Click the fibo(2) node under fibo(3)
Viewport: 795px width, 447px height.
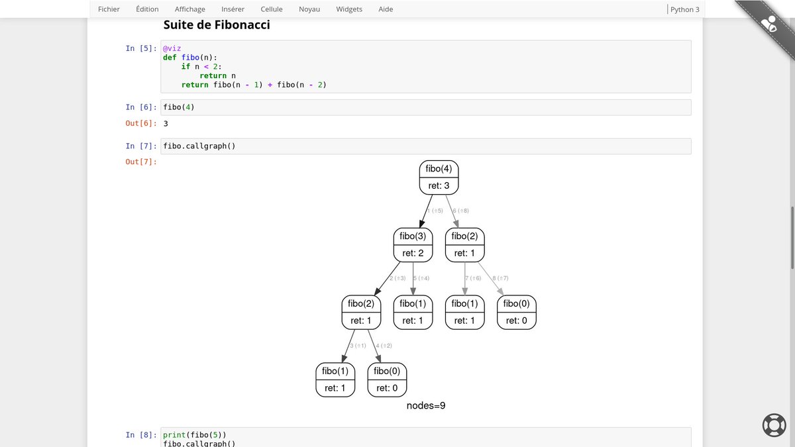pyautogui.click(x=361, y=312)
